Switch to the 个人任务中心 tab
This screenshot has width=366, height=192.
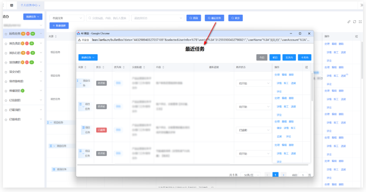(29, 5)
